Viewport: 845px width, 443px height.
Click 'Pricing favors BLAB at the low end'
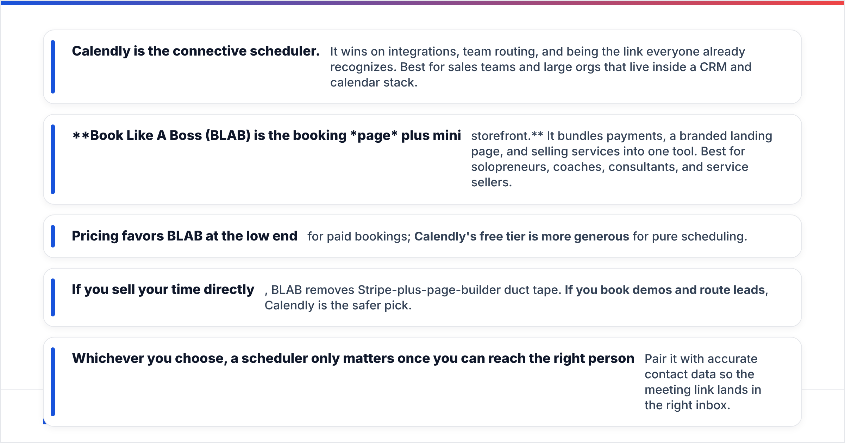click(184, 236)
